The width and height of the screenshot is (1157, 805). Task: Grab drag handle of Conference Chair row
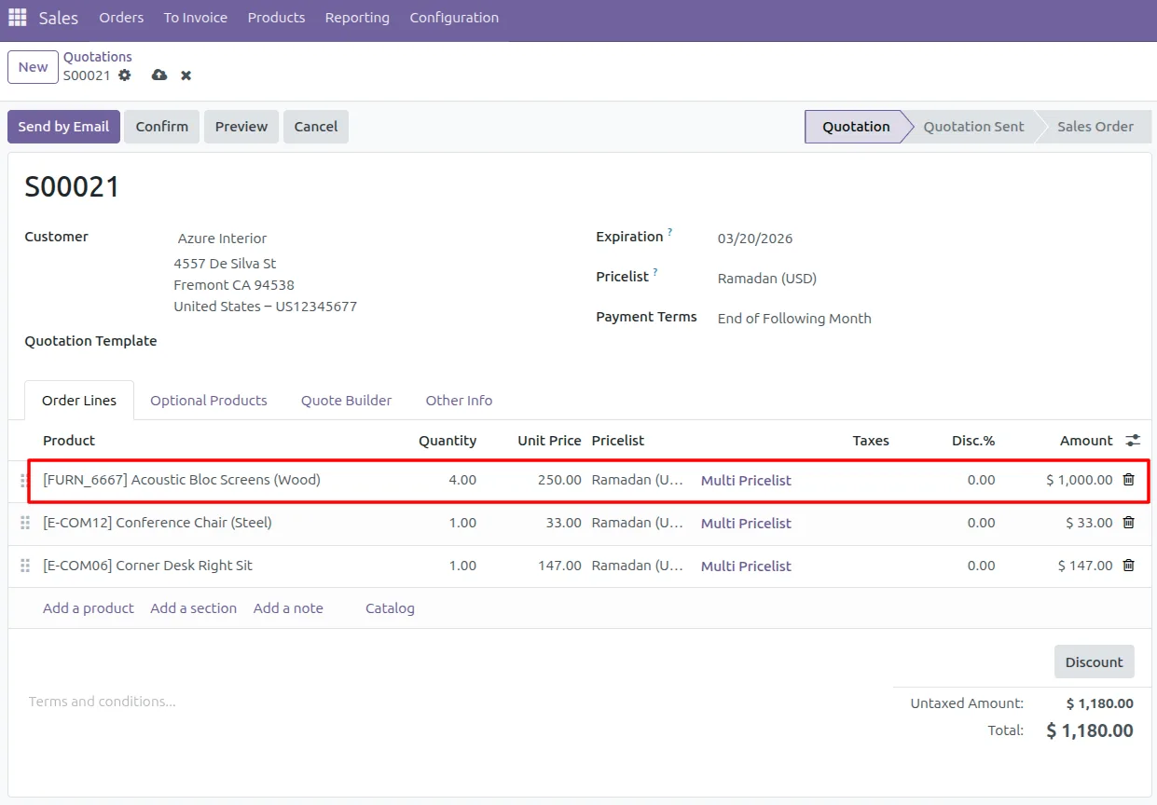25,524
